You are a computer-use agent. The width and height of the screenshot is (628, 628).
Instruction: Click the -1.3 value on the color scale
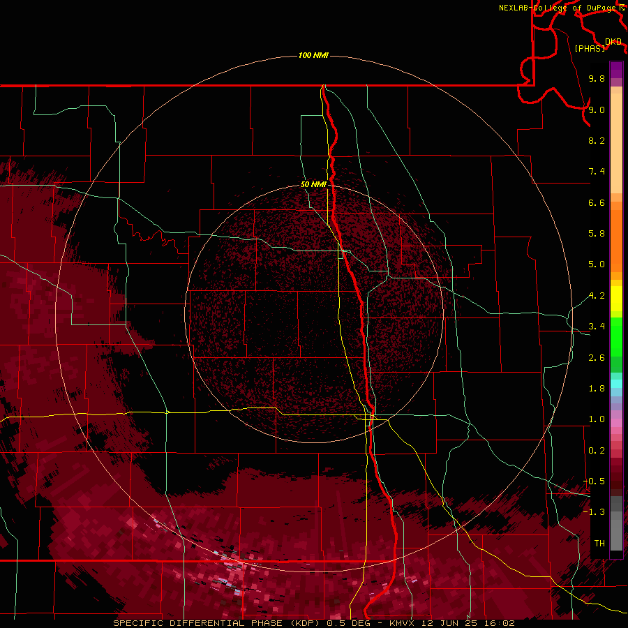pyautogui.click(x=594, y=512)
